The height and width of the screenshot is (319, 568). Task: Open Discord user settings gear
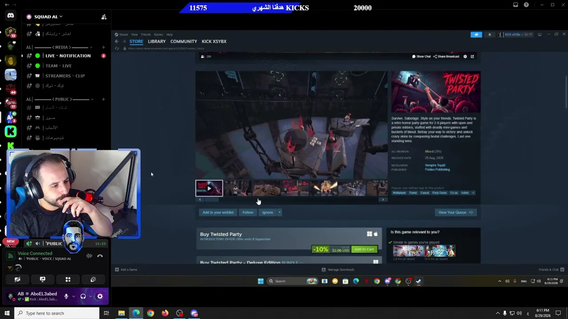point(100,296)
